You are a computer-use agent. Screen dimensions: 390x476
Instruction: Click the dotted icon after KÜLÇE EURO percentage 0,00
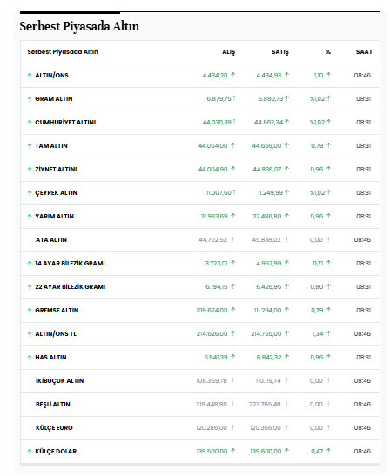328,427
